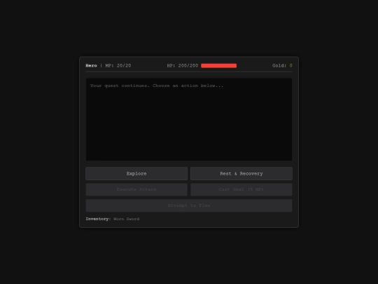Click the red HP health bar
The width and height of the screenshot is (378, 284).
[218, 66]
